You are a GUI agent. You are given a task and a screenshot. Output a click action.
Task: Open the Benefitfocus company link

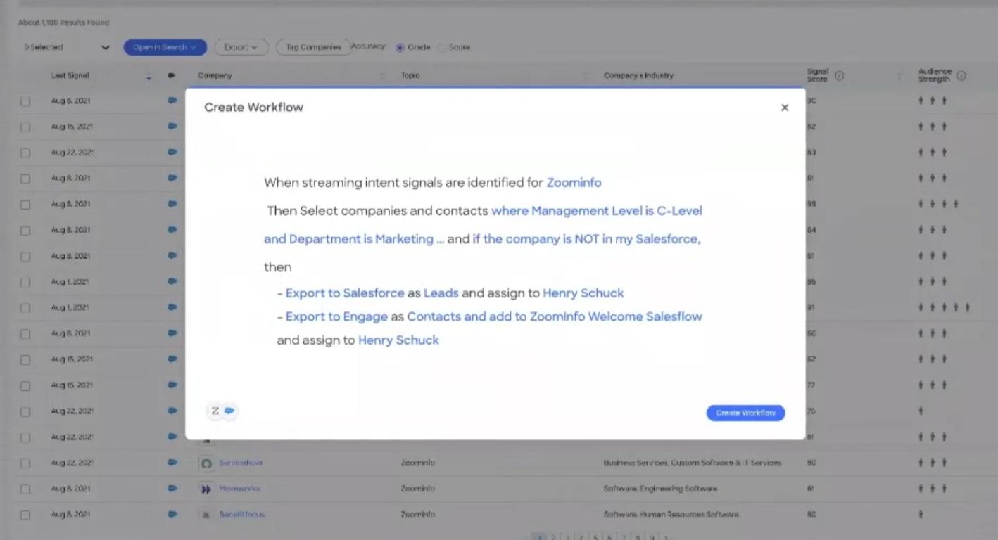point(242,515)
